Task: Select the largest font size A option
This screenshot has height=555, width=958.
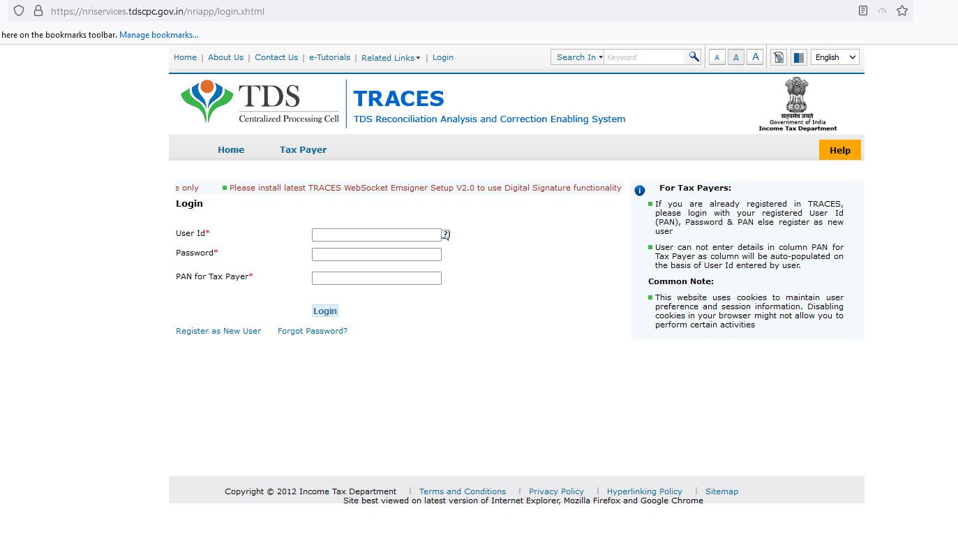Action: point(755,57)
